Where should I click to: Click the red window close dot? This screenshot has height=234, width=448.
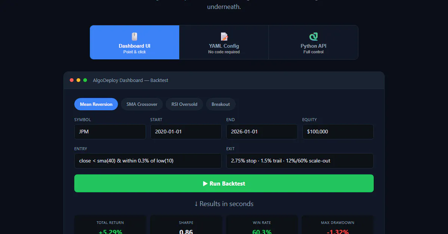click(72, 80)
